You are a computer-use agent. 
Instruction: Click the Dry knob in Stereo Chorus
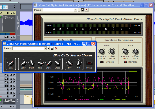(x=70, y=63)
